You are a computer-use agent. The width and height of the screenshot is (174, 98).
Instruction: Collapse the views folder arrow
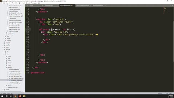4,55
